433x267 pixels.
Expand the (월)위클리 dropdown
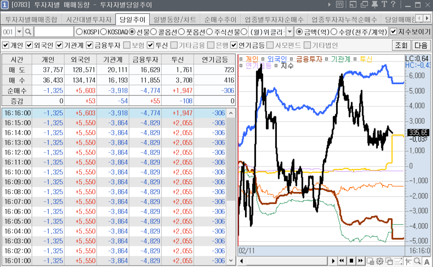(290, 32)
